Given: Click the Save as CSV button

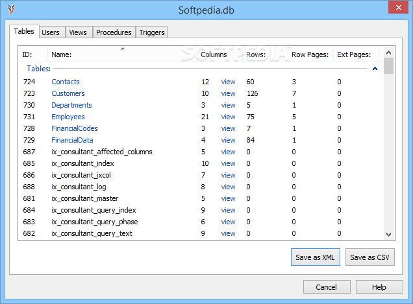Looking at the screenshot, I should tap(369, 257).
